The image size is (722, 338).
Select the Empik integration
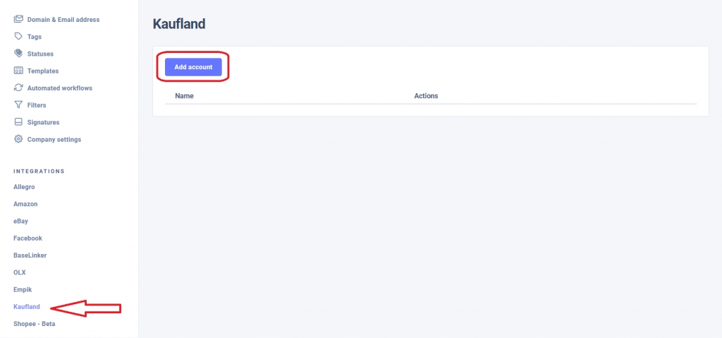coord(23,289)
